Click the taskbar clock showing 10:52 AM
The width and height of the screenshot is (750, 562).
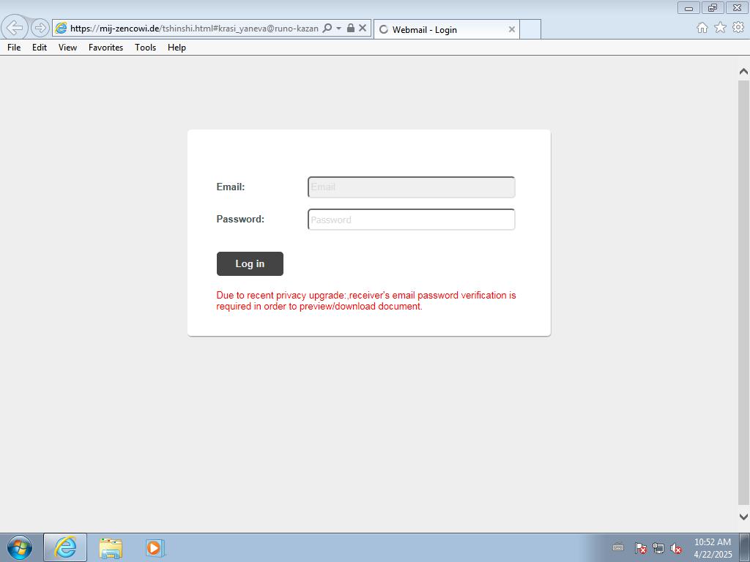click(x=713, y=547)
